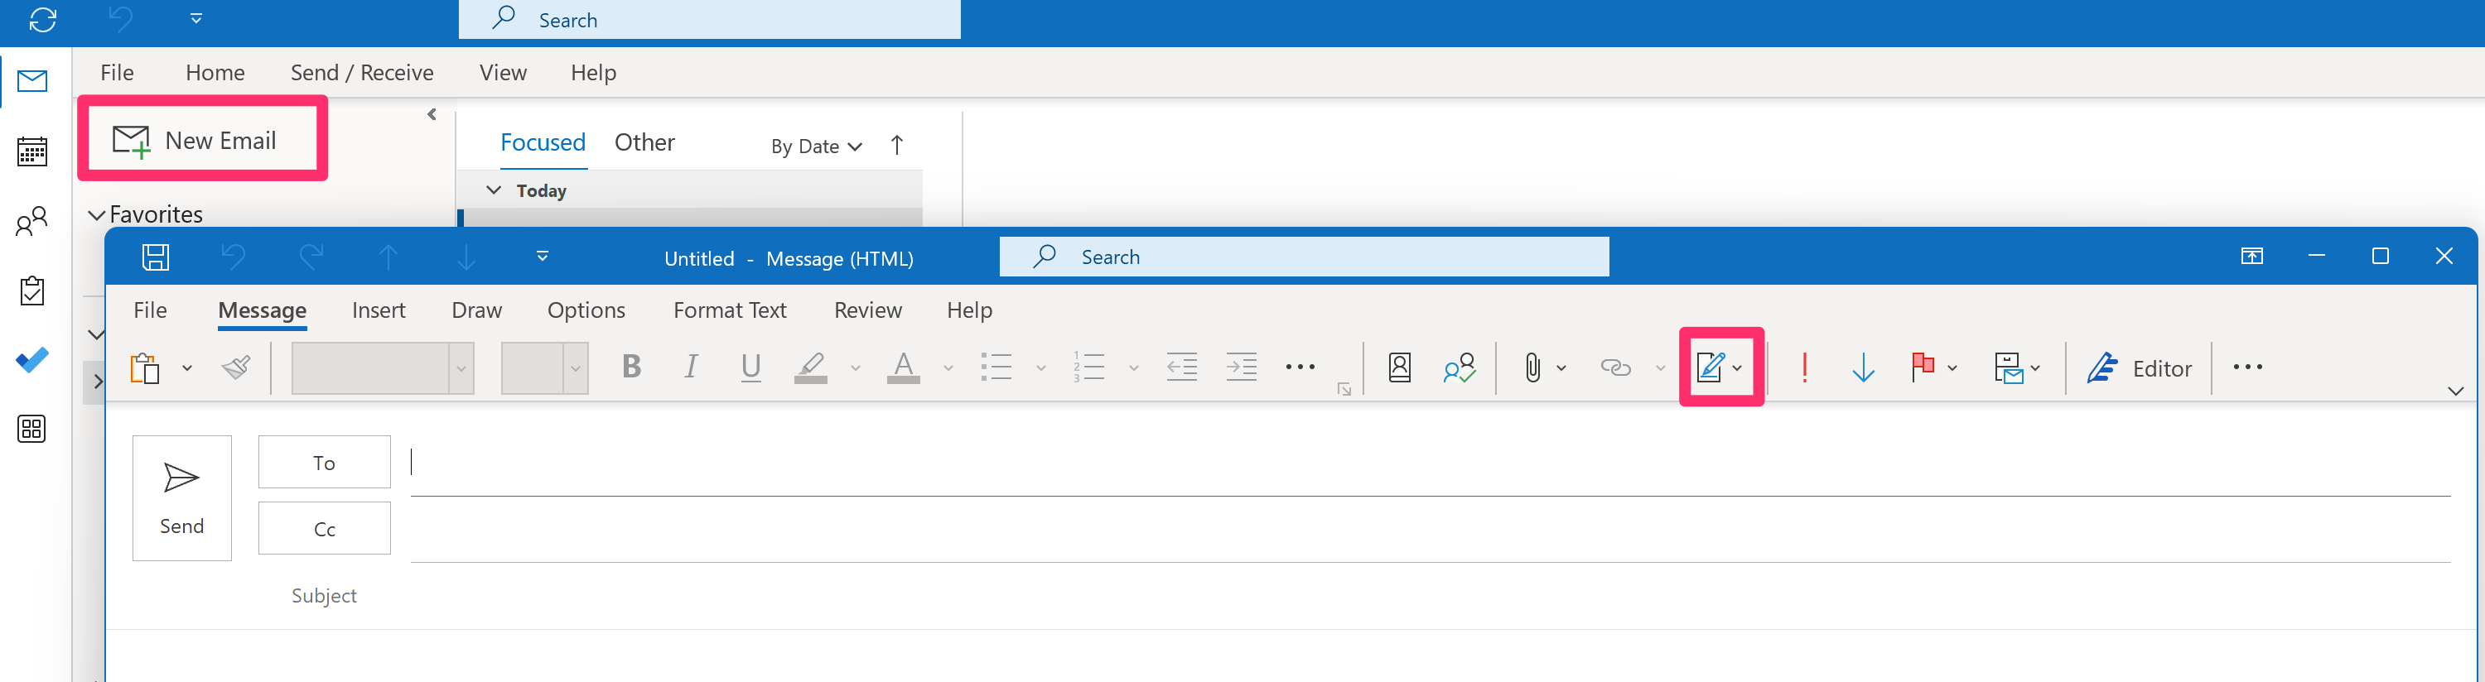
Task: Switch to the Format Text tab
Action: [729, 310]
